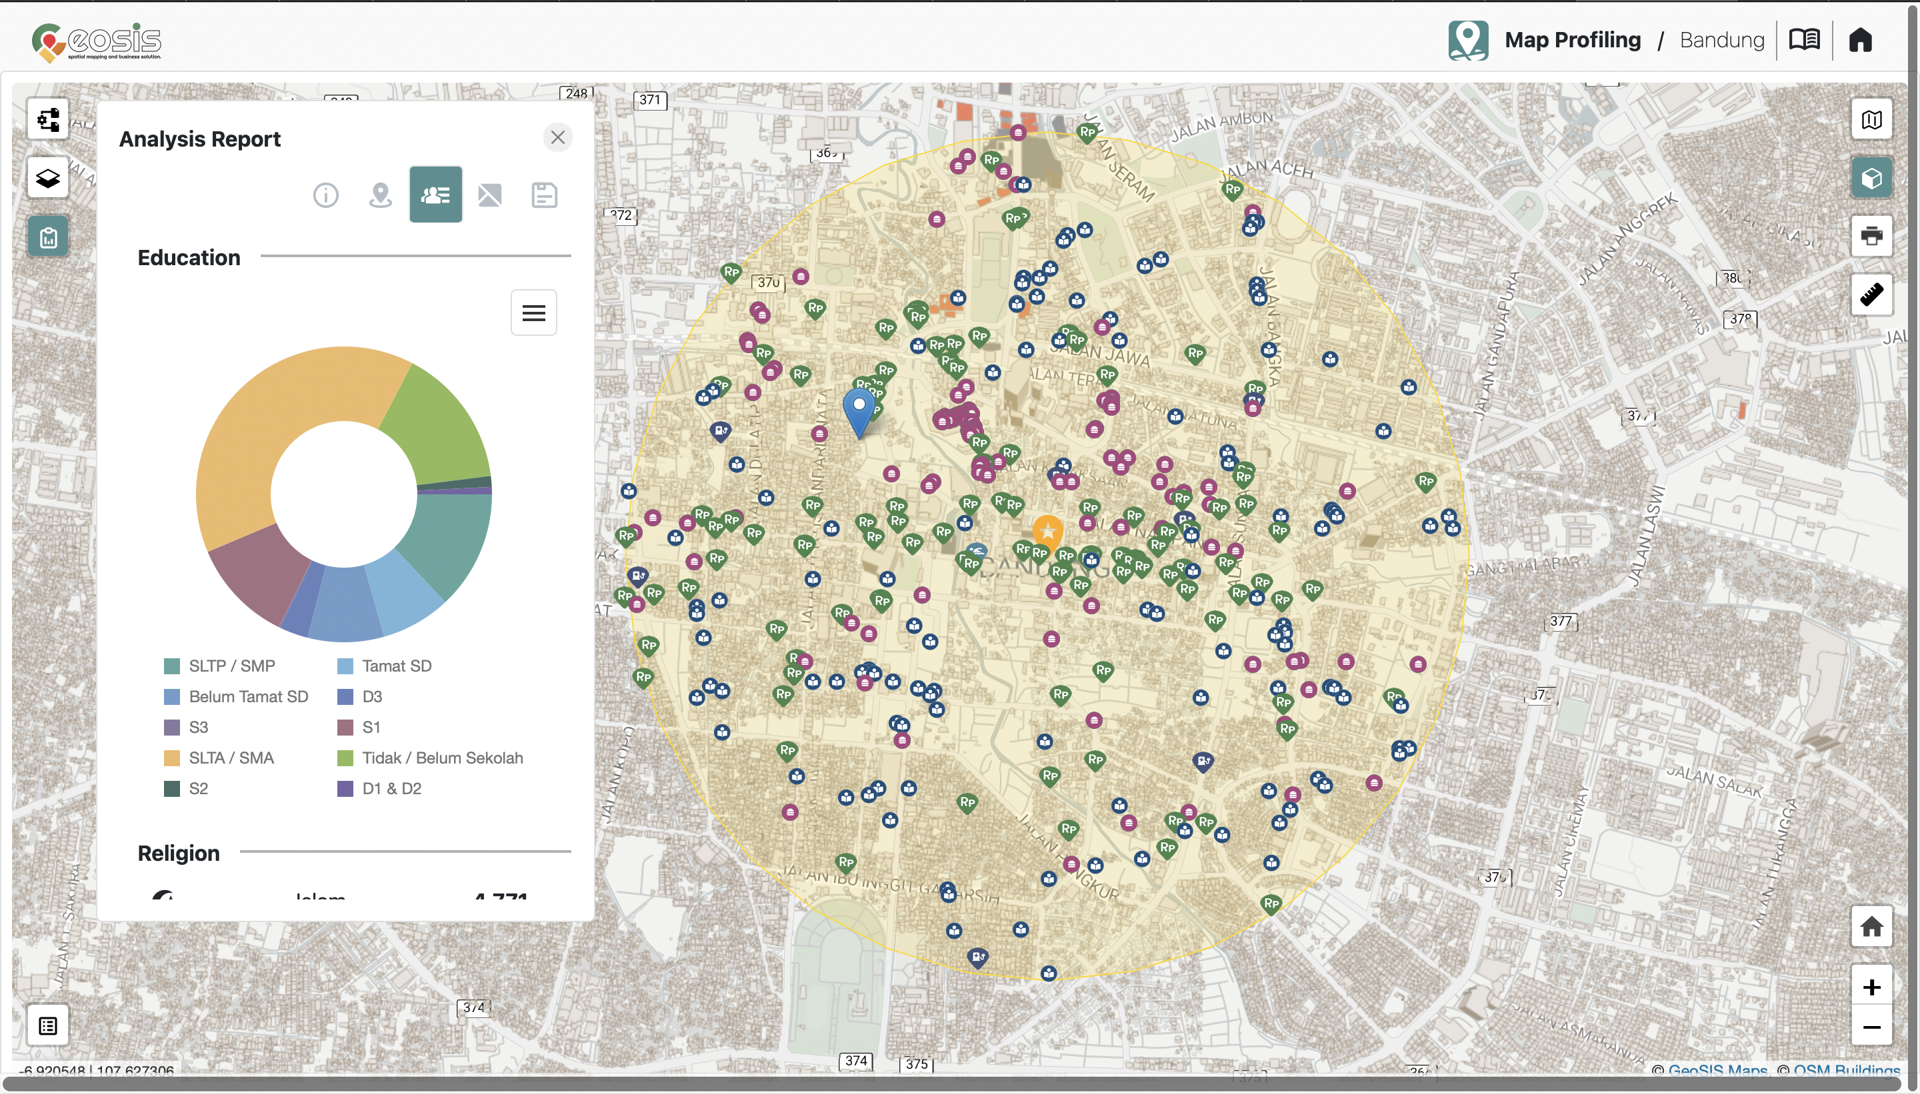Open the document summary tab
The image size is (1920, 1094).
[544, 195]
